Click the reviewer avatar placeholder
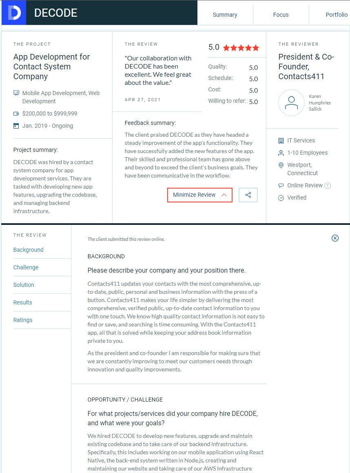 [291, 102]
